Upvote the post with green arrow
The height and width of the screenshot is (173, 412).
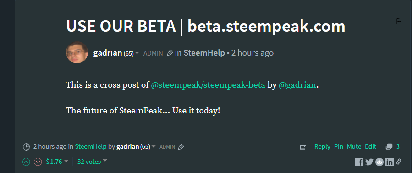(x=26, y=162)
